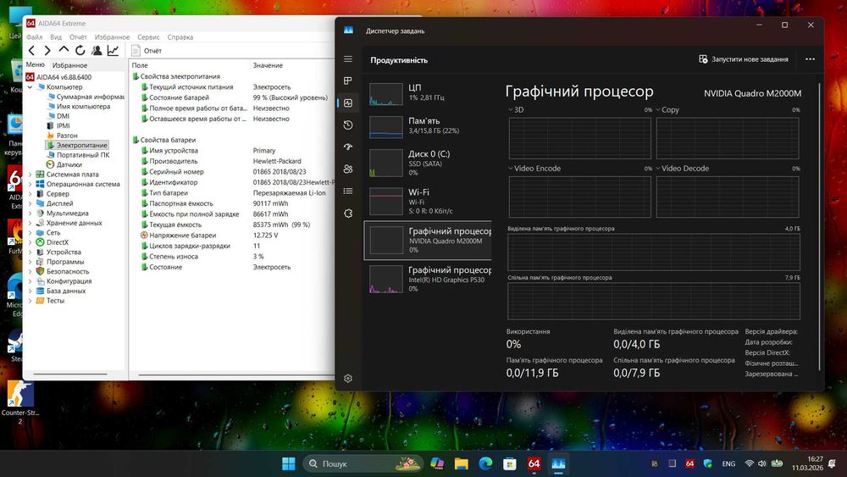Go back with AIDA64 toolbar back arrow
The height and width of the screenshot is (477, 847).
click(32, 50)
